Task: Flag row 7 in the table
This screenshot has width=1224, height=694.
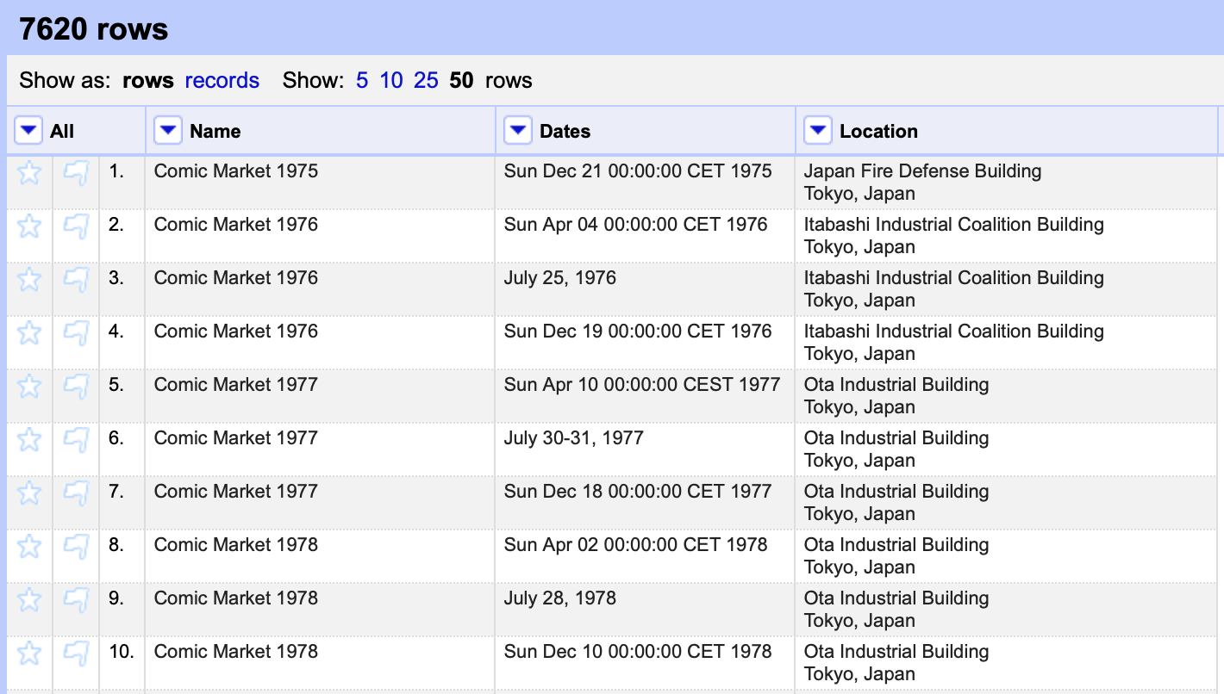Action: [x=76, y=493]
